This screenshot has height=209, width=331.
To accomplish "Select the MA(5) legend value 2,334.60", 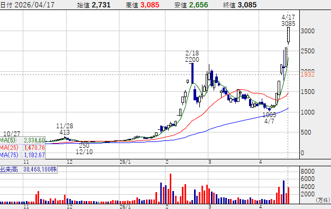I will coord(34,140).
